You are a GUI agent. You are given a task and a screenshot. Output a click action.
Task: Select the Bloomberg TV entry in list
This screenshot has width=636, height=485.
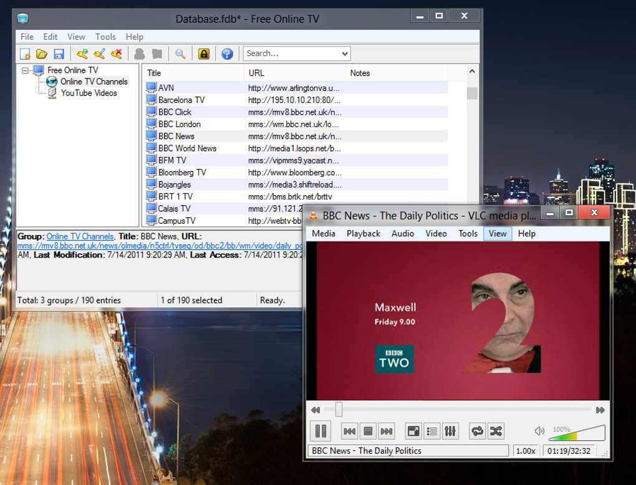181,173
